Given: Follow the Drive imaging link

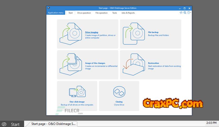Looking at the screenshot, I should click(92, 32).
